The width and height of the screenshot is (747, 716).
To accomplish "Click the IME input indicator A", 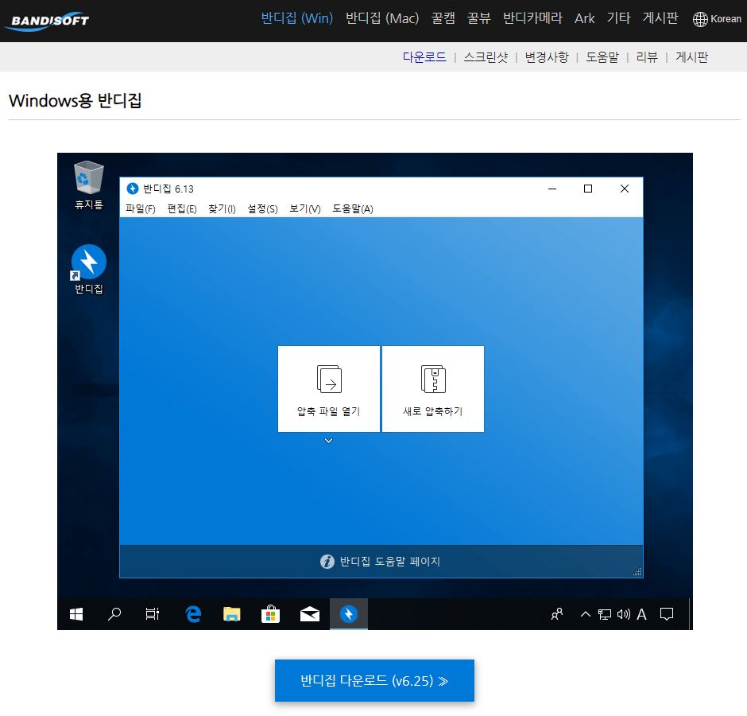I will pos(642,614).
